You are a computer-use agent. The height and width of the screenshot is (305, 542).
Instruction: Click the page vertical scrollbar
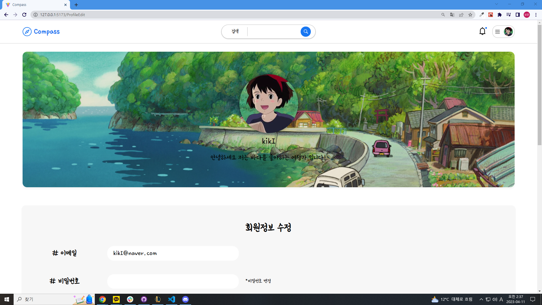(x=539, y=85)
